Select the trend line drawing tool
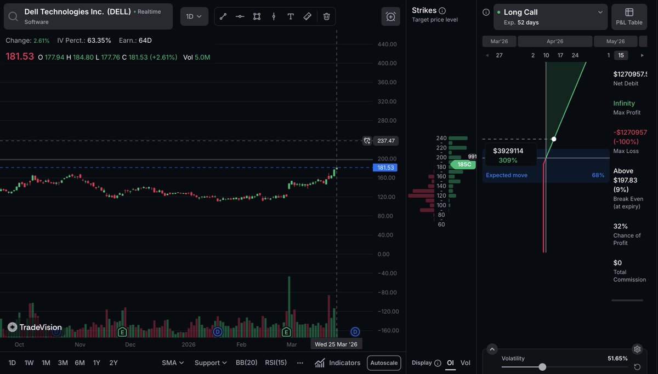 pos(223,16)
